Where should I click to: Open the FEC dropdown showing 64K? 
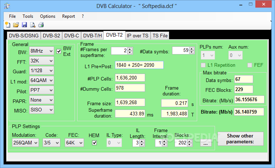click(x=74, y=143)
